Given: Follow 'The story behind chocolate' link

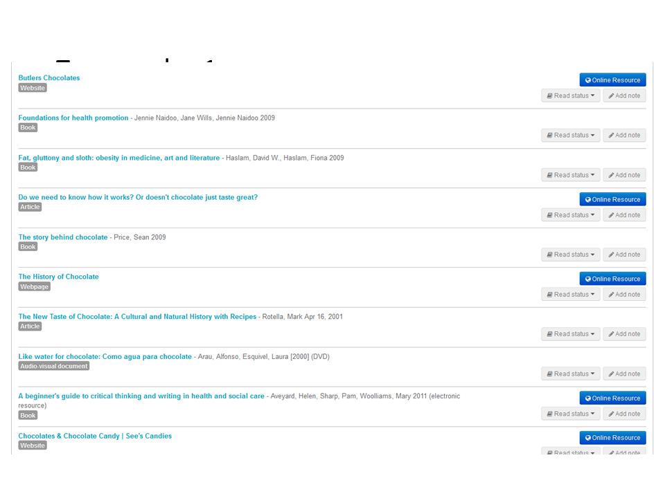Looking at the screenshot, I should click(63, 237).
